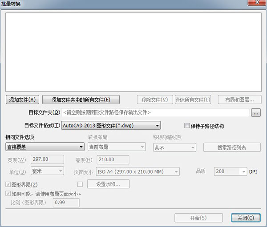Click the 目标文件夹 path input field

coord(155,113)
